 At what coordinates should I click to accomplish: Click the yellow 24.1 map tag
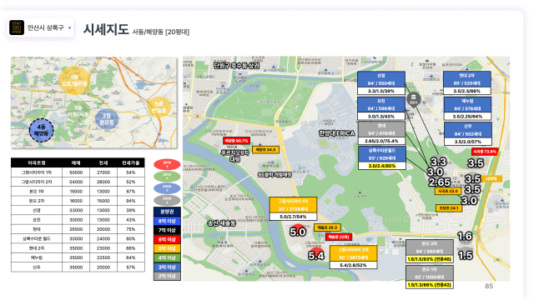pos(449,207)
